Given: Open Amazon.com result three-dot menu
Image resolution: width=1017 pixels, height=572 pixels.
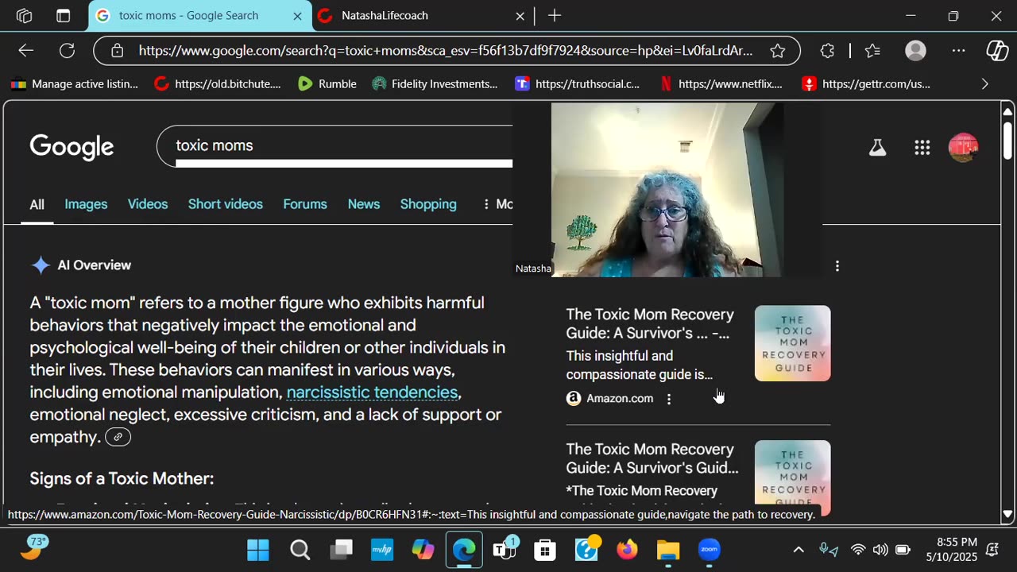Looking at the screenshot, I should pyautogui.click(x=669, y=399).
